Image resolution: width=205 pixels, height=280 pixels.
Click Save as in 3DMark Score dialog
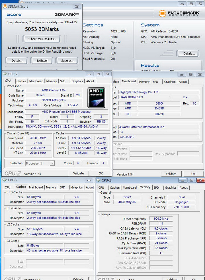point(67,61)
